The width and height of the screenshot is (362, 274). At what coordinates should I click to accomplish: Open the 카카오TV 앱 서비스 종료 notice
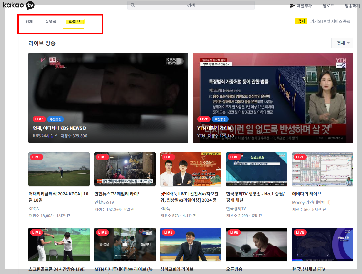tap(330, 21)
